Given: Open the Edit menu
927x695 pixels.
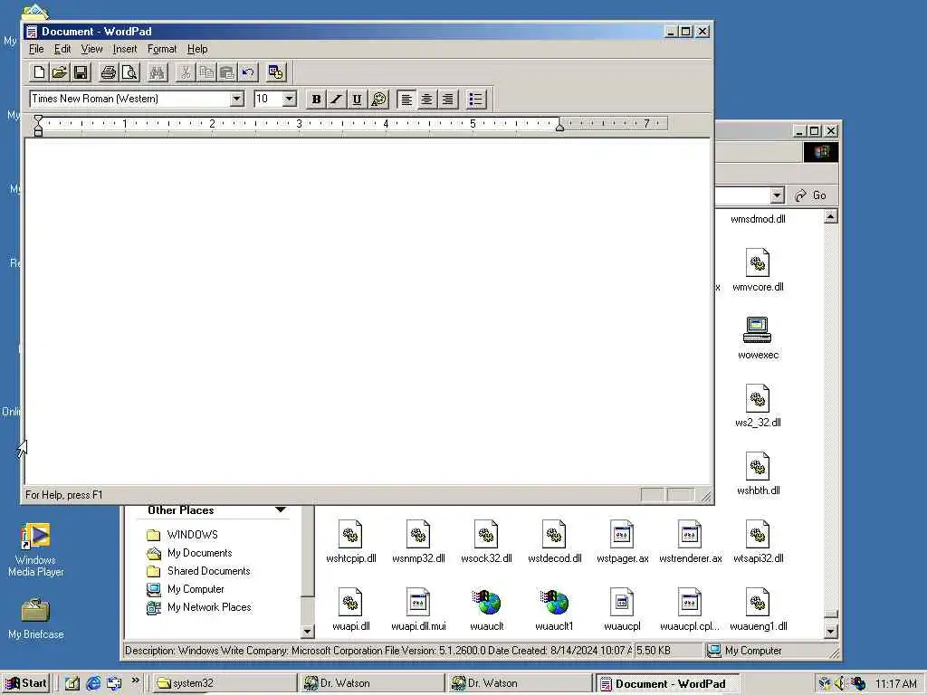Looking at the screenshot, I should [x=62, y=49].
